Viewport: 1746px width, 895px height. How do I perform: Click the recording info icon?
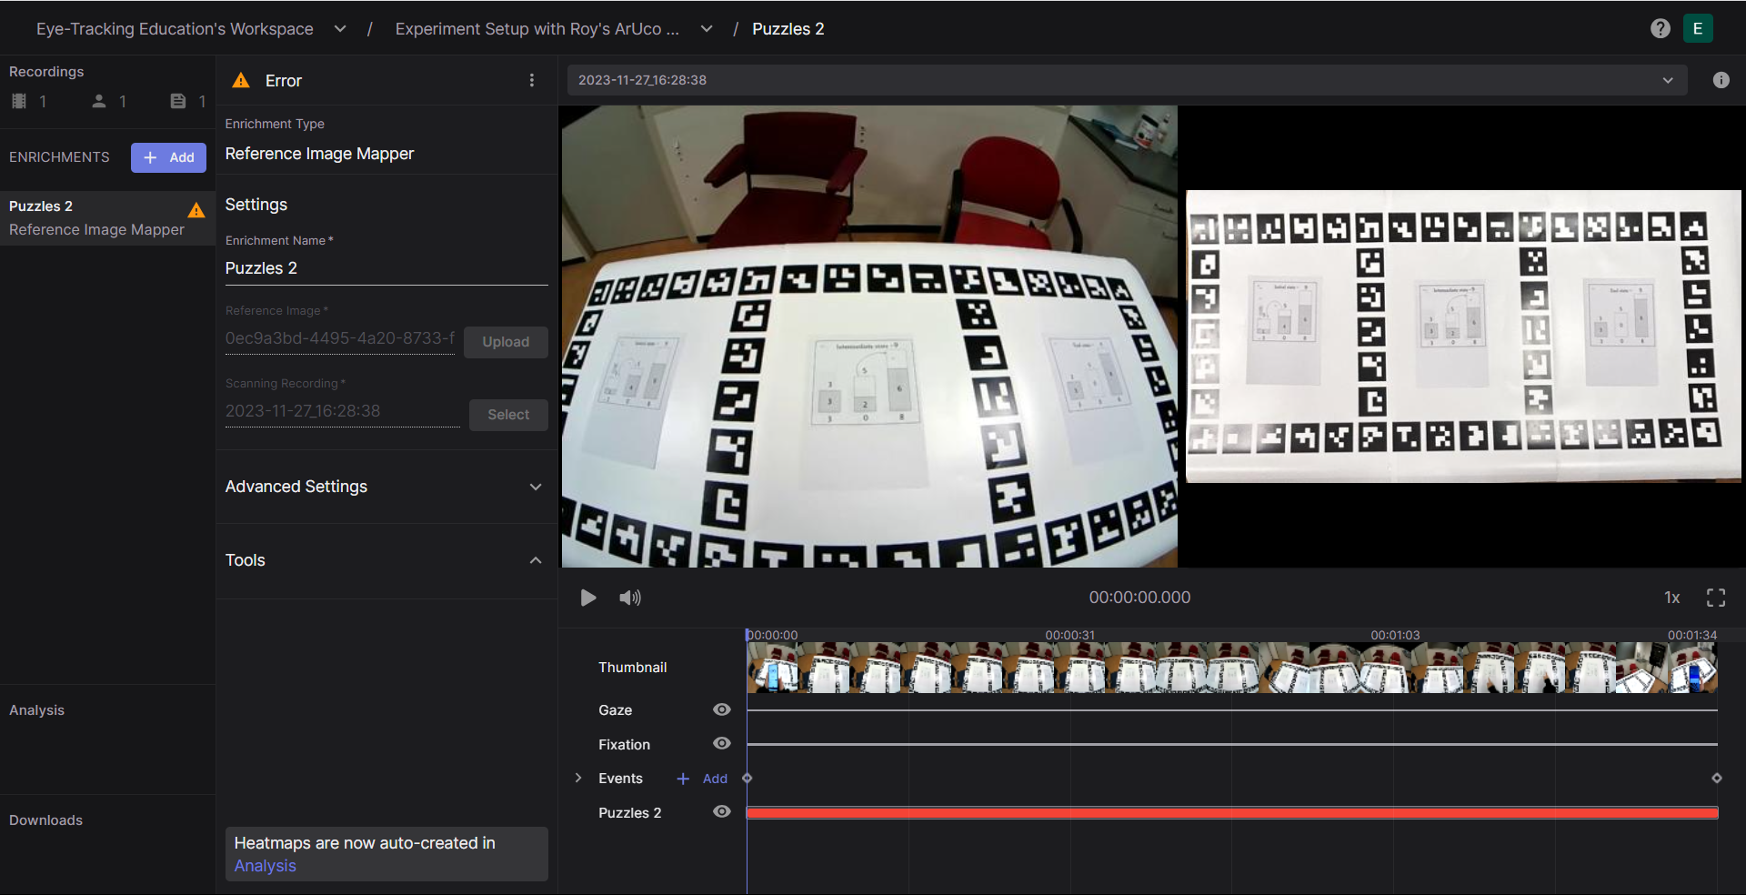(x=1721, y=80)
